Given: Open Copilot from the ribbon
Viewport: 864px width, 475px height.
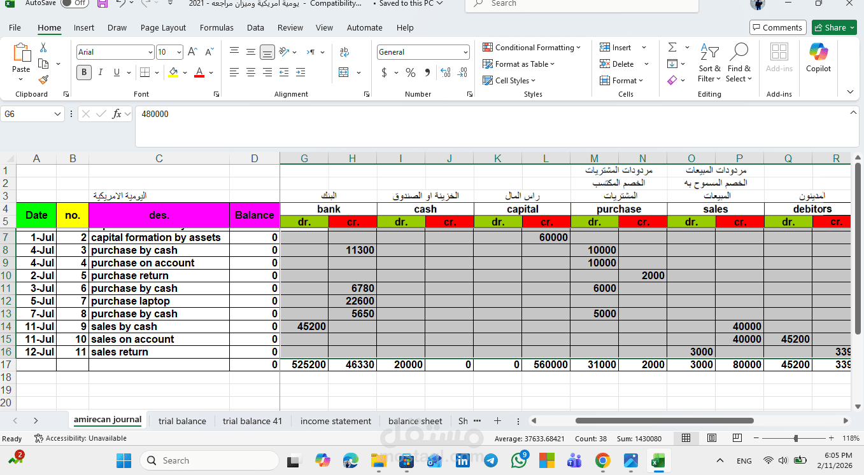Looking at the screenshot, I should coord(818,57).
